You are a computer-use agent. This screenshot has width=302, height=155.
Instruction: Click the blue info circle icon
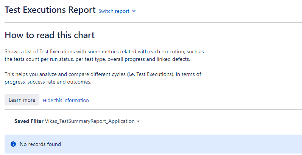tap(13, 144)
